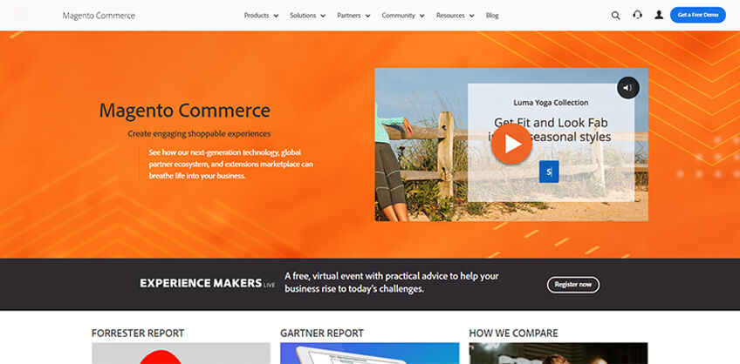
Task: Click the user account icon
Action: (x=659, y=15)
